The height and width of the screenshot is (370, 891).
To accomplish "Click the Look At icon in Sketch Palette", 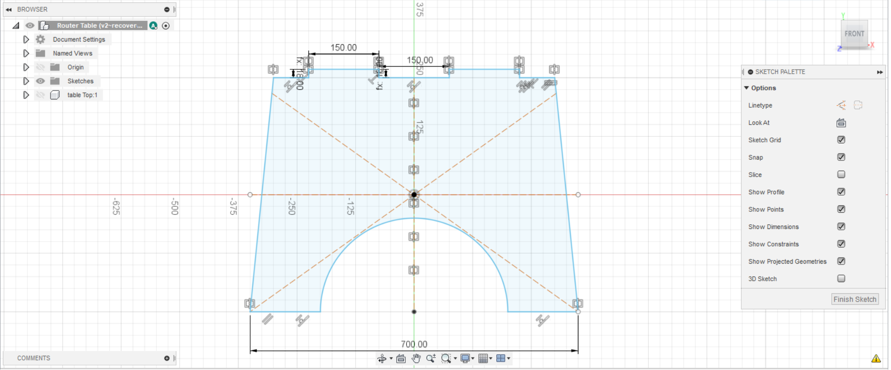I will (841, 123).
